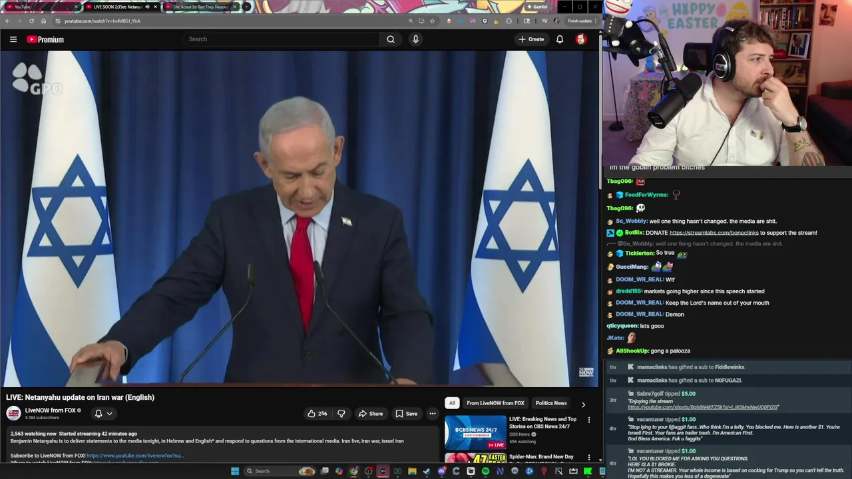Open LiveNOW from FOX channel name
852x479 pixels.
[x=50, y=410]
